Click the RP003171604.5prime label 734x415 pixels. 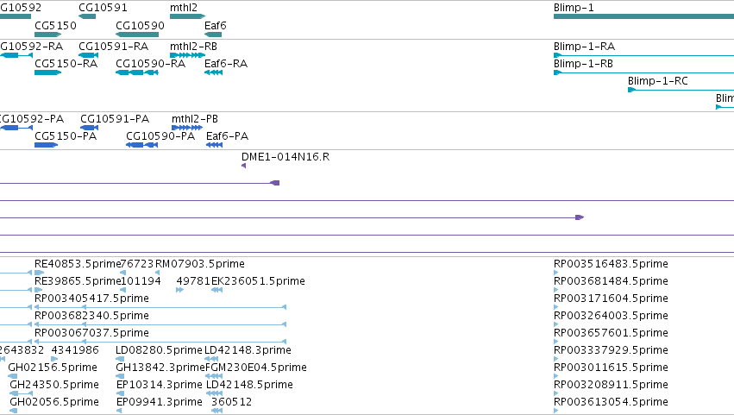[x=611, y=299]
